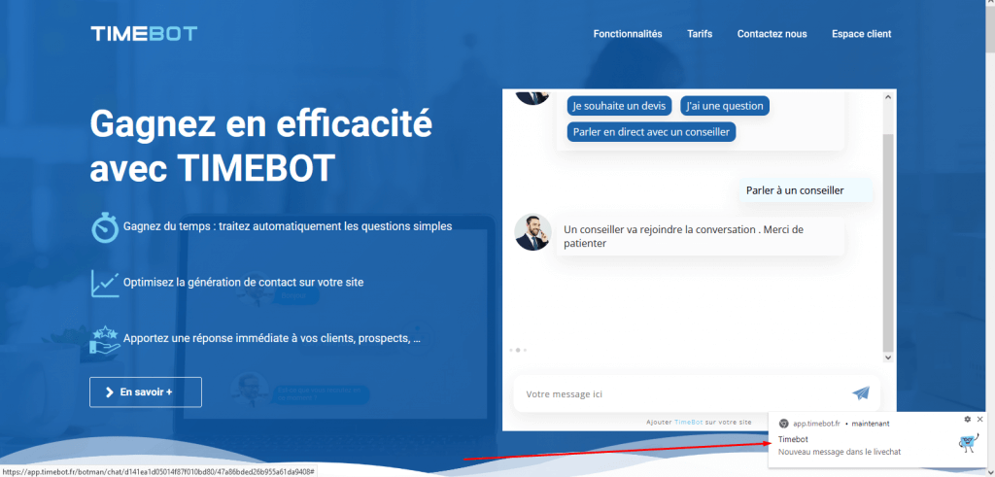Click the TIMEBOT logo
Viewport: 995px width, 477px height.
[144, 34]
